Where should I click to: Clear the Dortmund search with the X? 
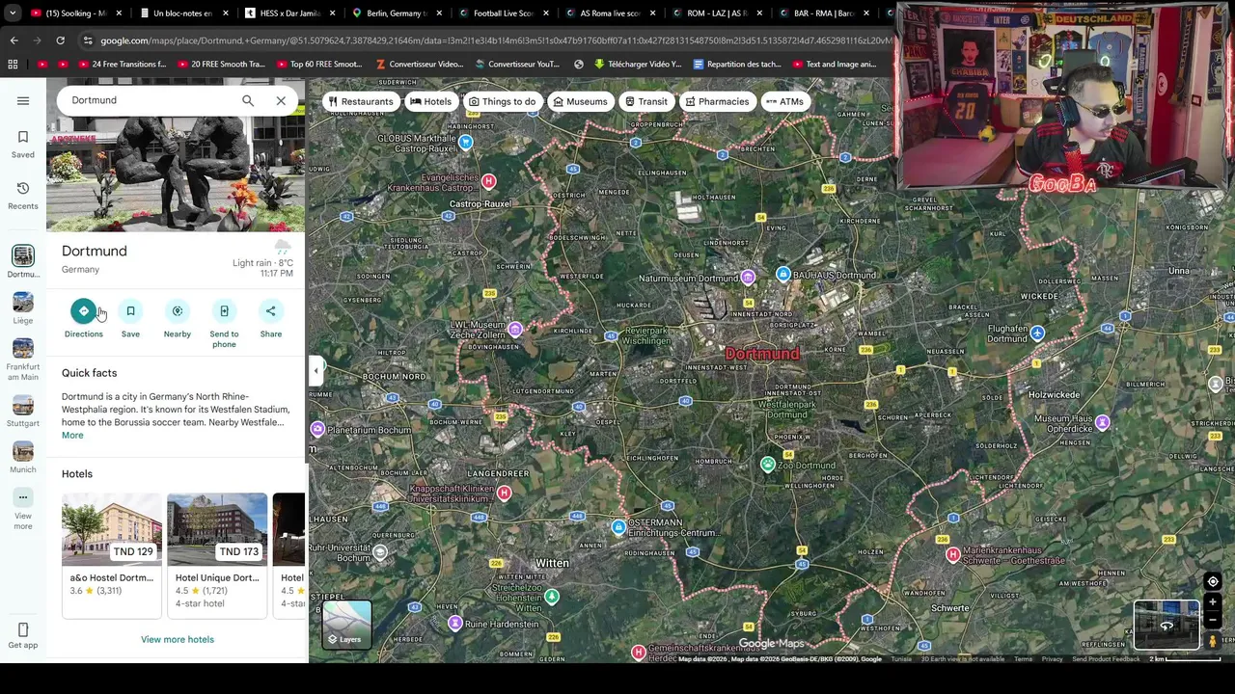(281, 100)
